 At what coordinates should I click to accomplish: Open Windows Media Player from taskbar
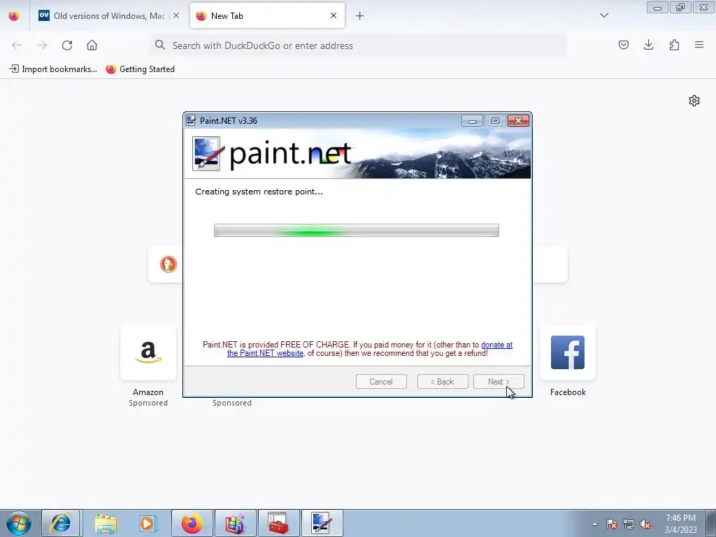coord(148,523)
